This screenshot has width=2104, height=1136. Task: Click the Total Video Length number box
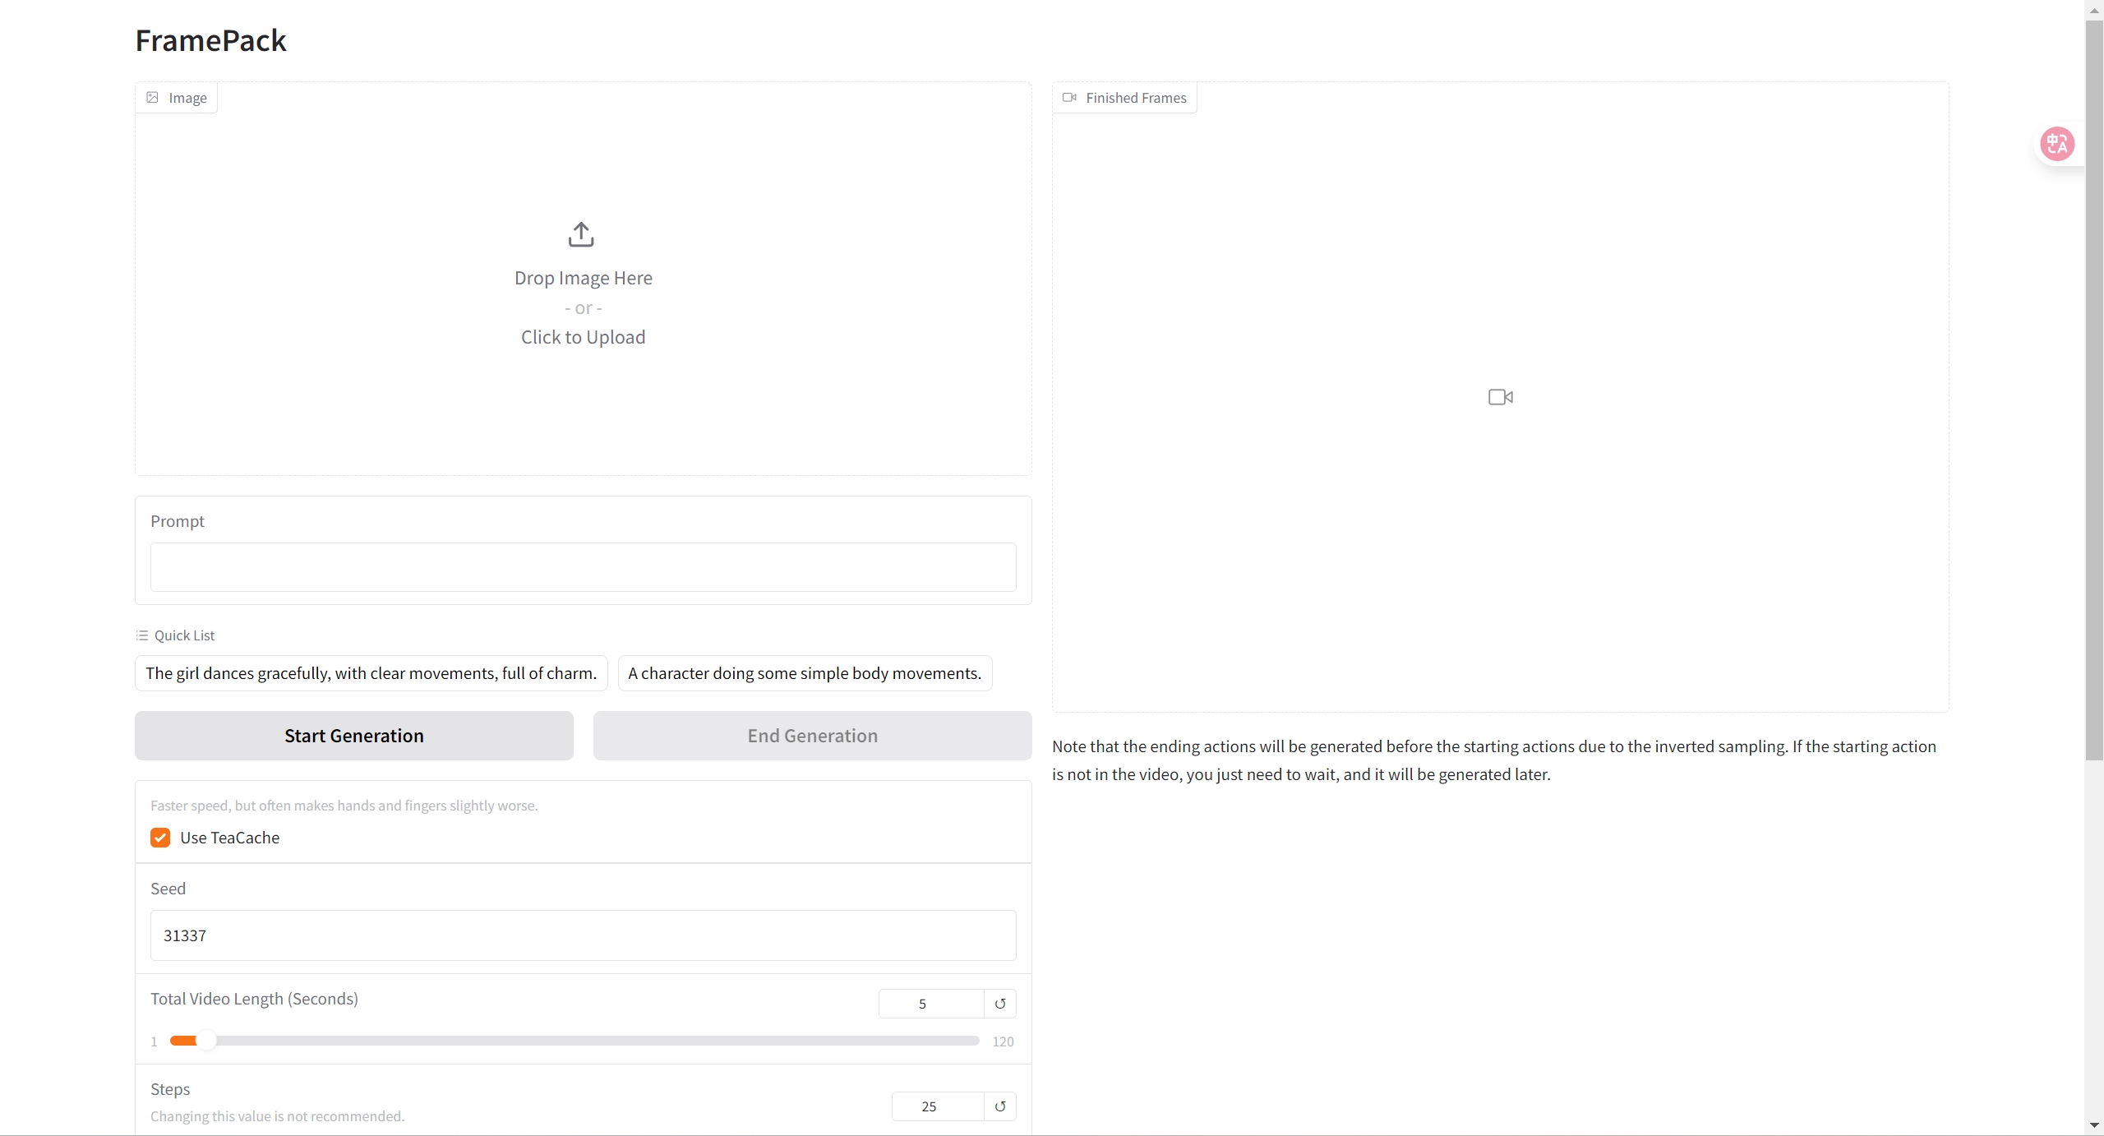[x=930, y=1004]
